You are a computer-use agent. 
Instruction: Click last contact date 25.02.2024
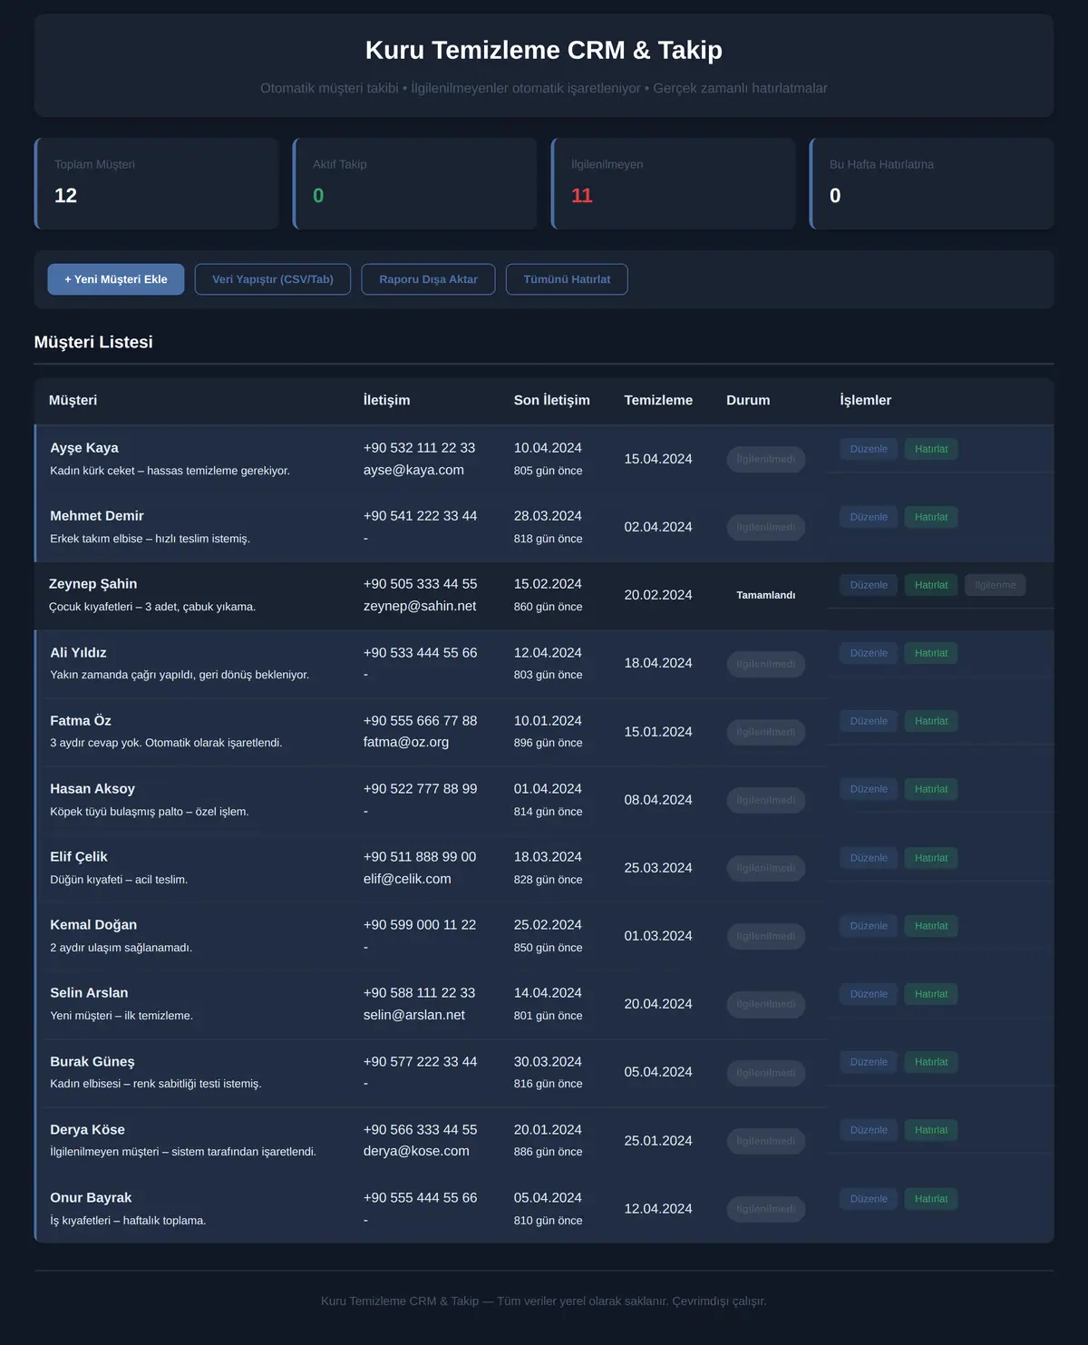click(548, 925)
